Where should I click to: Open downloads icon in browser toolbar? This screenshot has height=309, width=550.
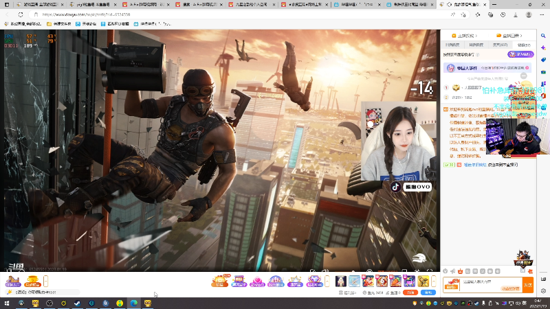[516, 14]
